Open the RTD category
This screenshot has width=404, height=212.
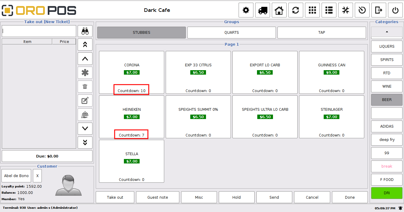(387, 73)
